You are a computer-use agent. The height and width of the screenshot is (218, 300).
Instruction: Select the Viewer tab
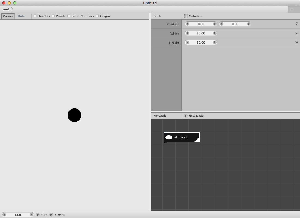pos(8,16)
